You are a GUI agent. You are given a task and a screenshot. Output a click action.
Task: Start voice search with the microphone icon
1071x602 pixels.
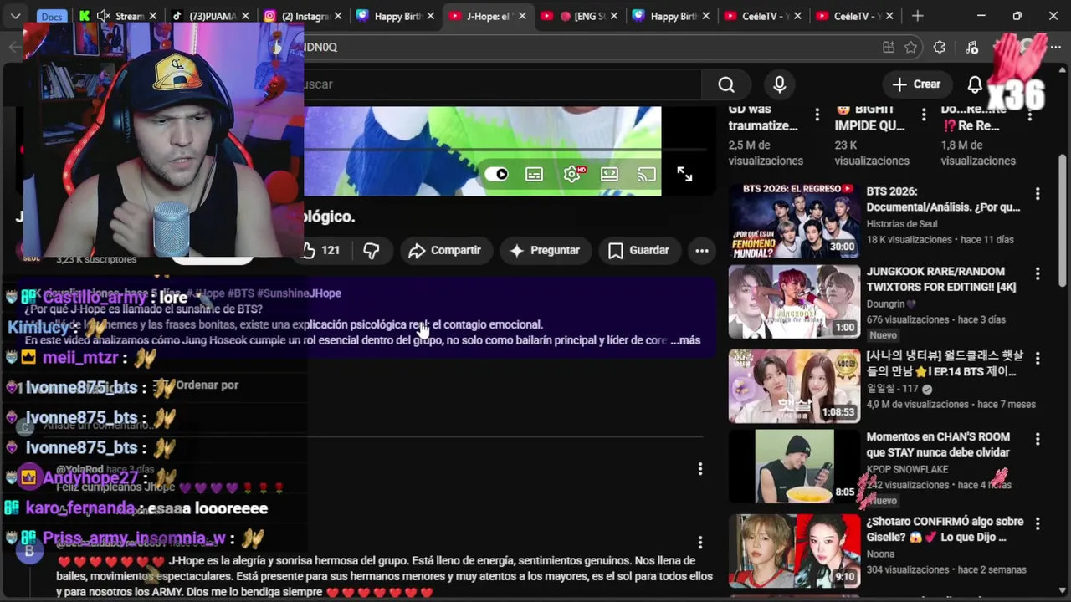780,84
